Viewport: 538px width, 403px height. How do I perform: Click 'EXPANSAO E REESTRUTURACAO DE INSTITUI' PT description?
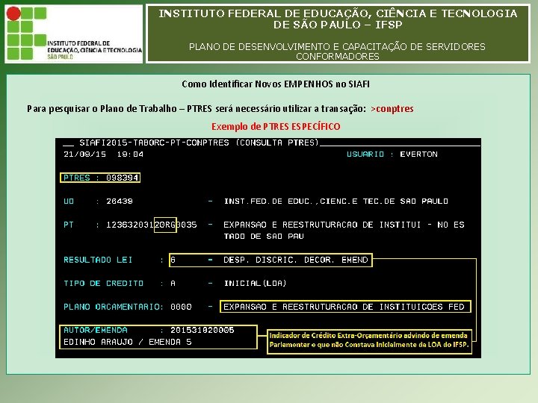point(344,231)
